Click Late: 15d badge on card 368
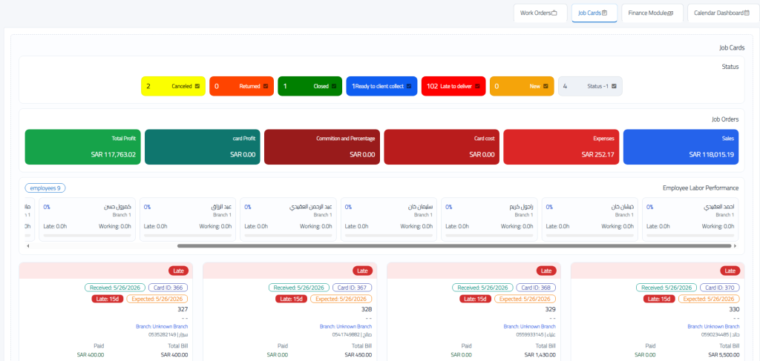This screenshot has height=361, width=760. [475, 299]
